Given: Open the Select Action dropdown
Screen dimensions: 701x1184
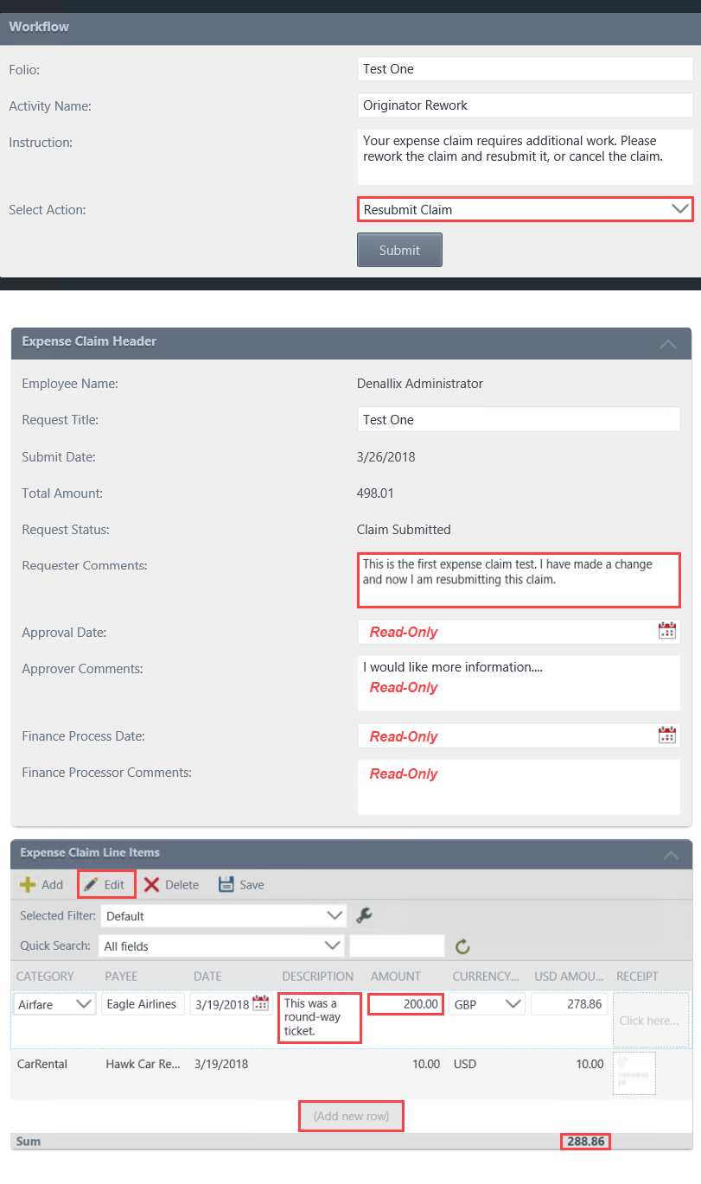Looking at the screenshot, I should pos(682,209).
